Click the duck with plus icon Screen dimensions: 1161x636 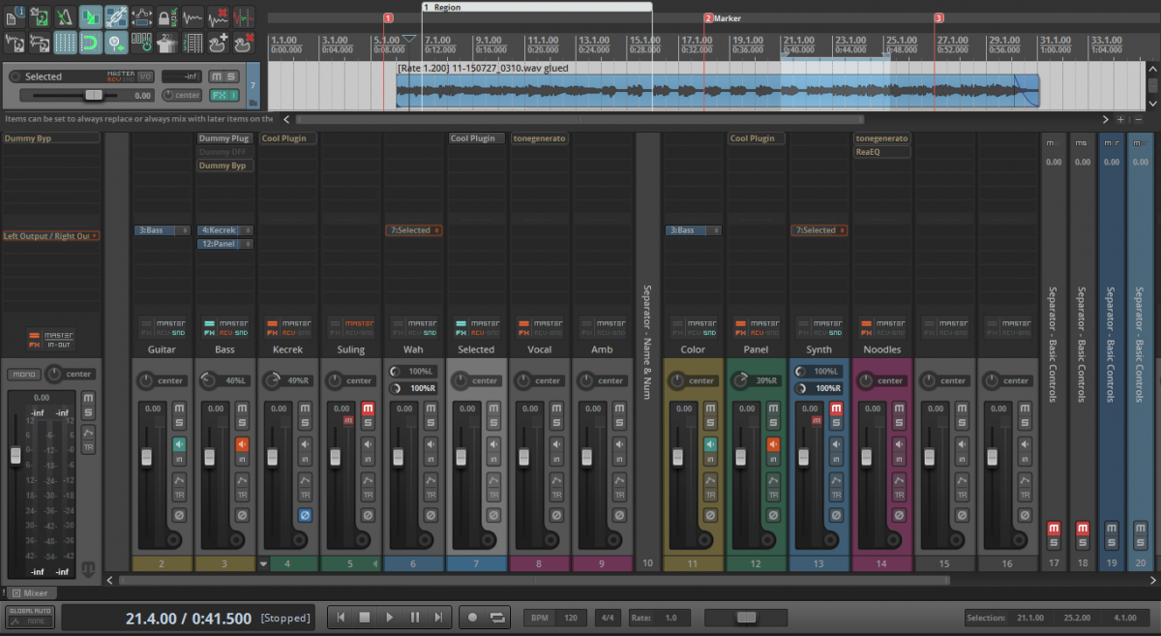click(x=217, y=43)
